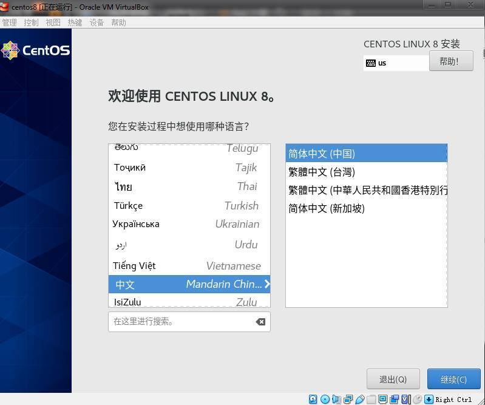Click the keyboard layout icon beside us
Screen dimensions: 485x405
tap(370, 63)
